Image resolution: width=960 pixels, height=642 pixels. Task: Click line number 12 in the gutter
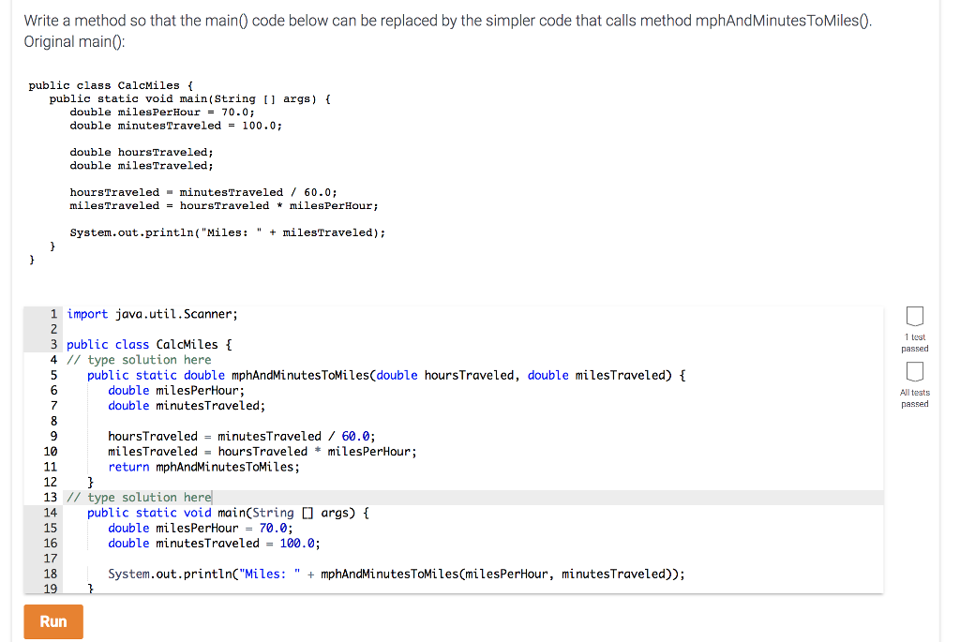(x=51, y=483)
